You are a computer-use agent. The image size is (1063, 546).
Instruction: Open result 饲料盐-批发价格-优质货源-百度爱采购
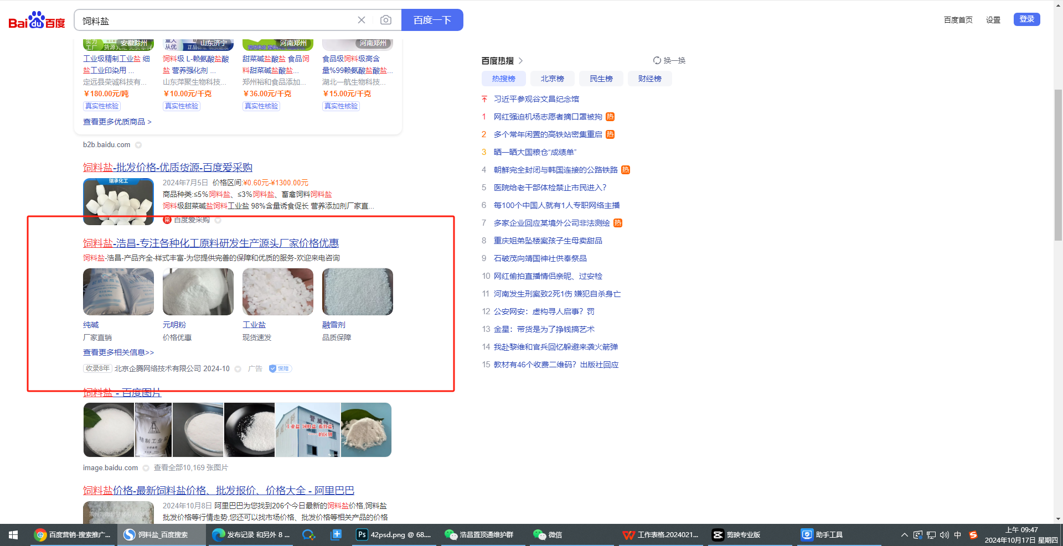pos(168,168)
